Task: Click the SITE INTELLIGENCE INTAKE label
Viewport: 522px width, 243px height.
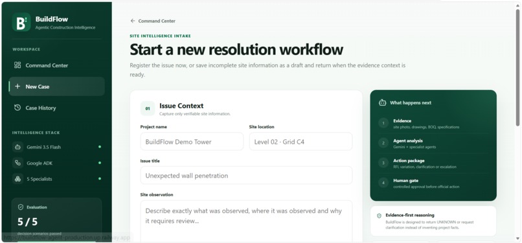Action: [160, 36]
